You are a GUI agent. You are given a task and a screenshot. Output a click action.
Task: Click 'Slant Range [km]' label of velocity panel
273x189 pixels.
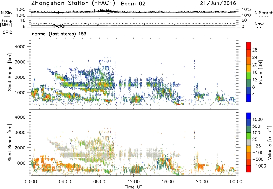pyautogui.click(x=10, y=142)
